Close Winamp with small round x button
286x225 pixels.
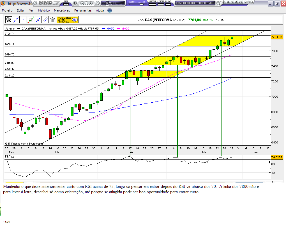point(251,2)
